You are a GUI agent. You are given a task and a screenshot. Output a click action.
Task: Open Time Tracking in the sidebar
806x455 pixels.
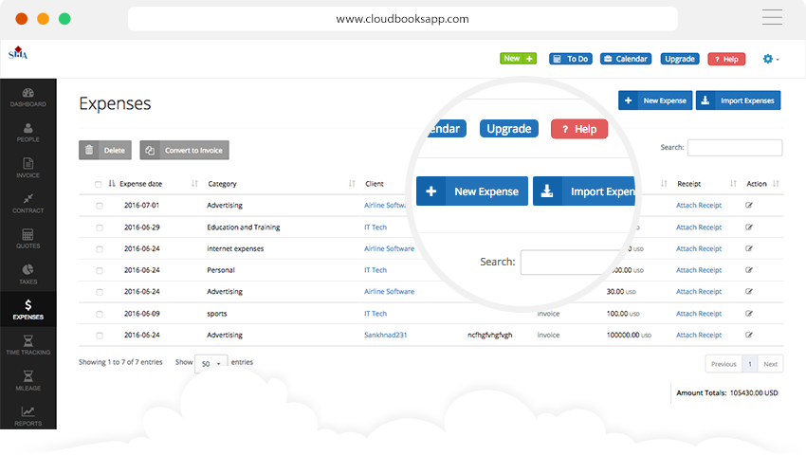[x=27, y=345]
